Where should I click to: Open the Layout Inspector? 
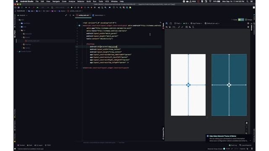[245, 145]
